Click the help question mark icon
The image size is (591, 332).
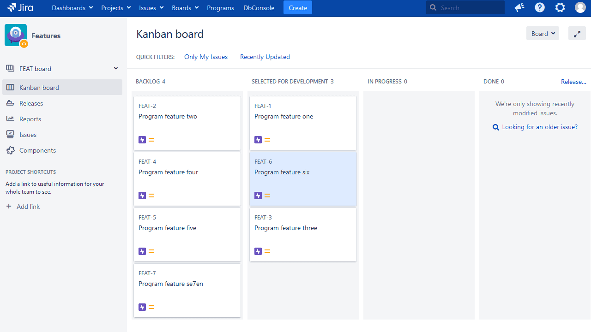tap(539, 7)
